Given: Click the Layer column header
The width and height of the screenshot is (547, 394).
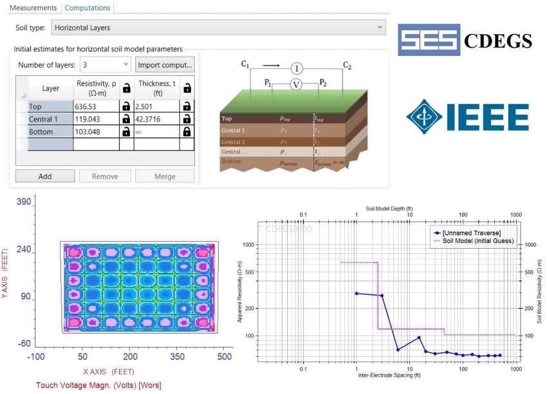Looking at the screenshot, I should coord(51,88).
